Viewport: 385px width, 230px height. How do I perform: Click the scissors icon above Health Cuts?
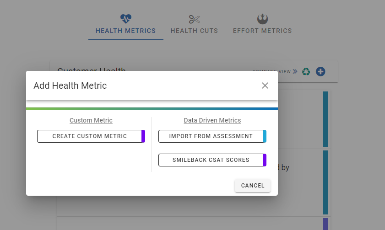coord(194,19)
